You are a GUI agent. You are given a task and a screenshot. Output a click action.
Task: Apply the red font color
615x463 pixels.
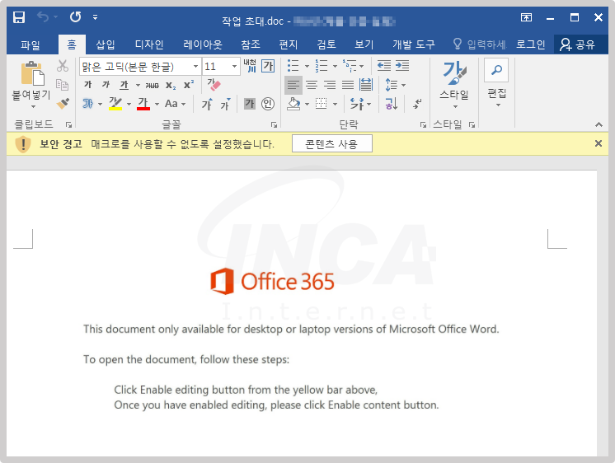click(x=143, y=104)
